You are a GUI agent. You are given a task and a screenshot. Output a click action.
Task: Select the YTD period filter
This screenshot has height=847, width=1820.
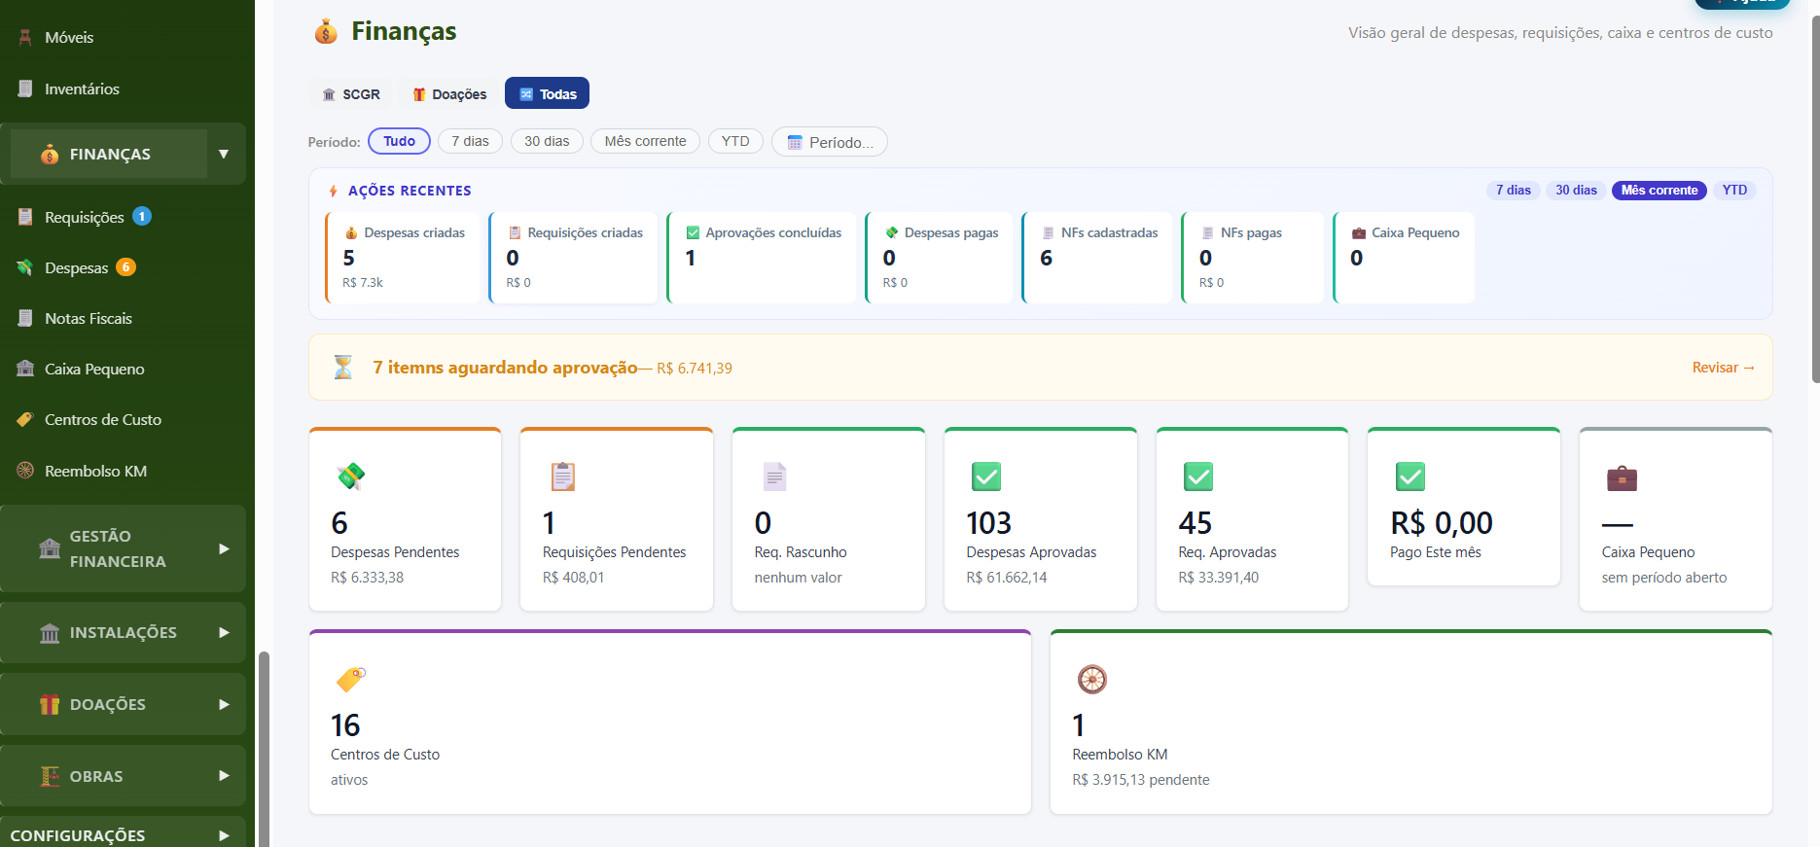pyautogui.click(x=735, y=141)
